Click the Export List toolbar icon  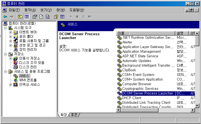pyautogui.click(x=48, y=17)
